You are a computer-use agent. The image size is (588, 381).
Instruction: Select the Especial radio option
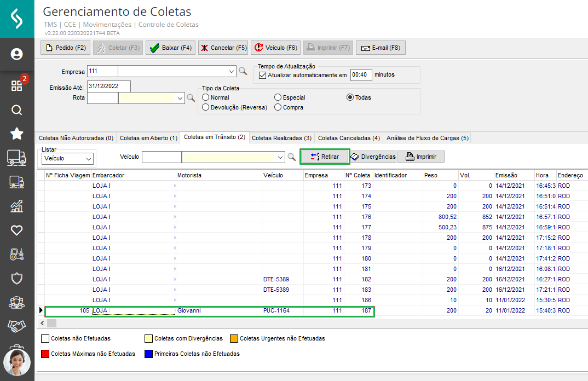(x=278, y=97)
